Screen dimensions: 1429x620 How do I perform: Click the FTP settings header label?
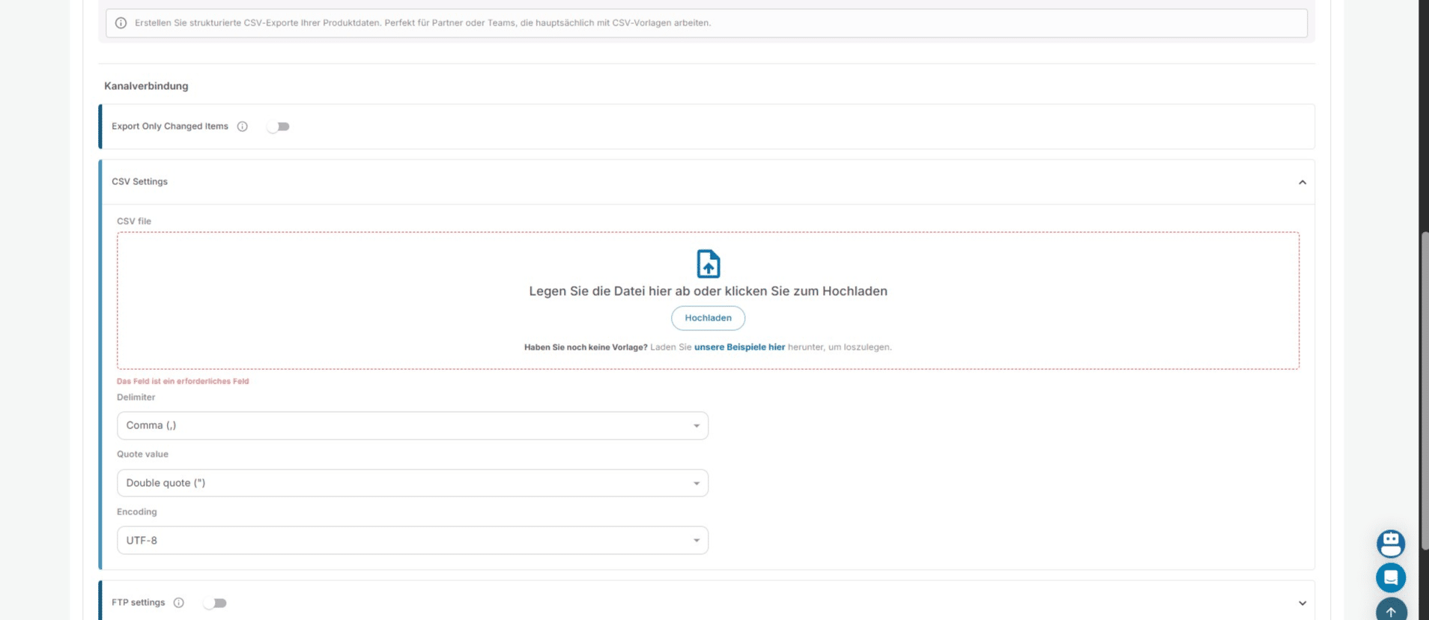coord(139,603)
